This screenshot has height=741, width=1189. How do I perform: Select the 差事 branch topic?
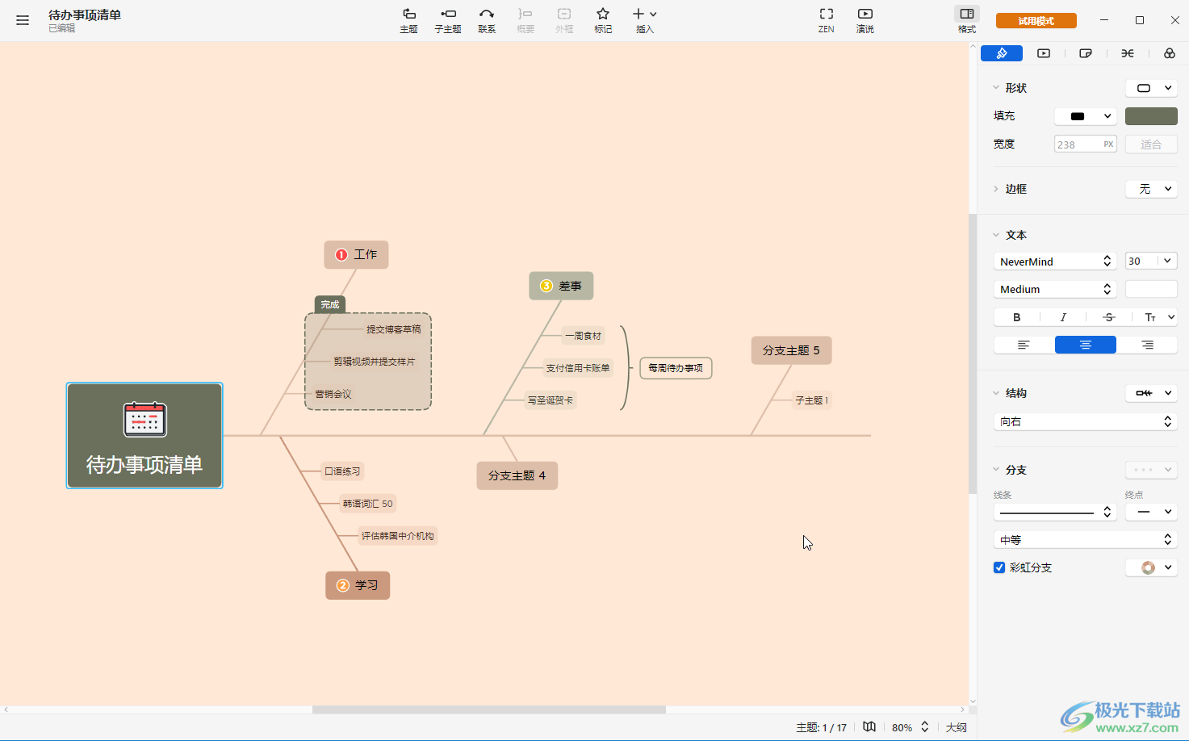tap(561, 286)
